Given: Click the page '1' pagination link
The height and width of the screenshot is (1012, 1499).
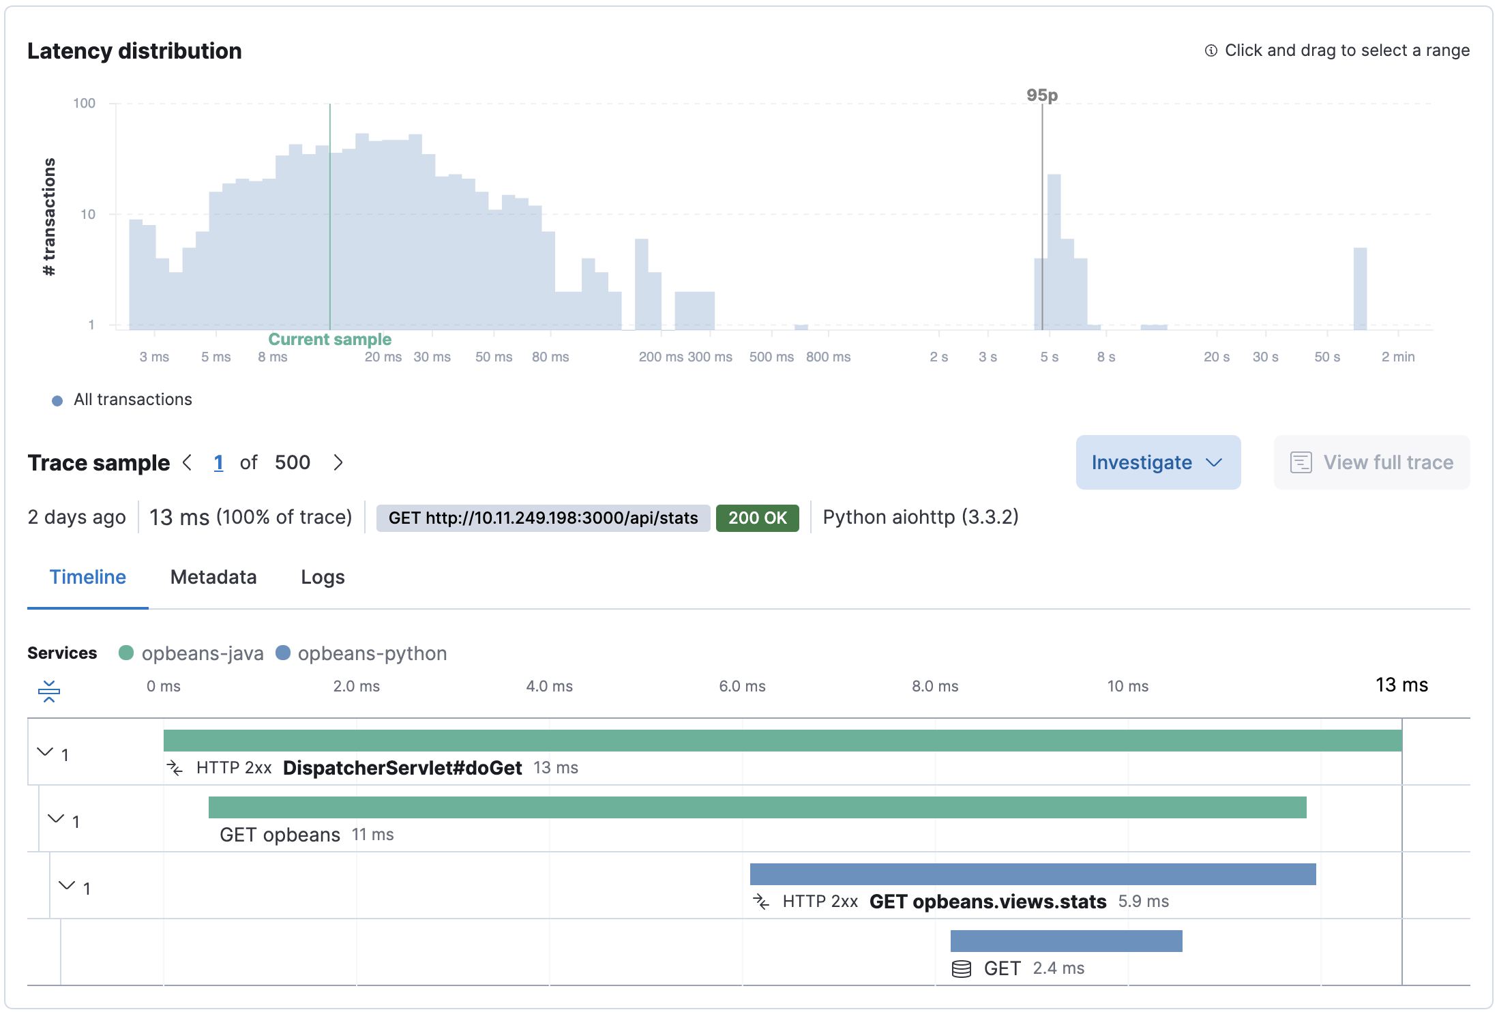Looking at the screenshot, I should pos(219,462).
